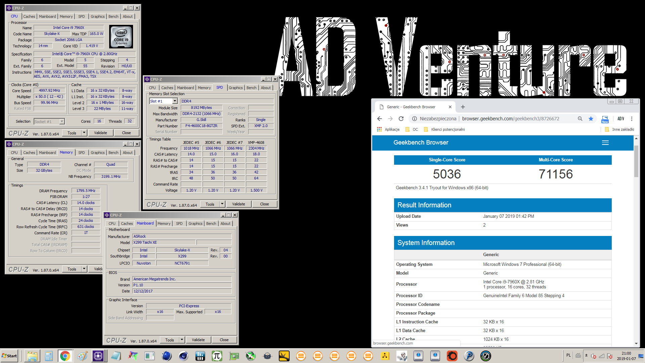Open Notepad from the taskbar

(116, 356)
